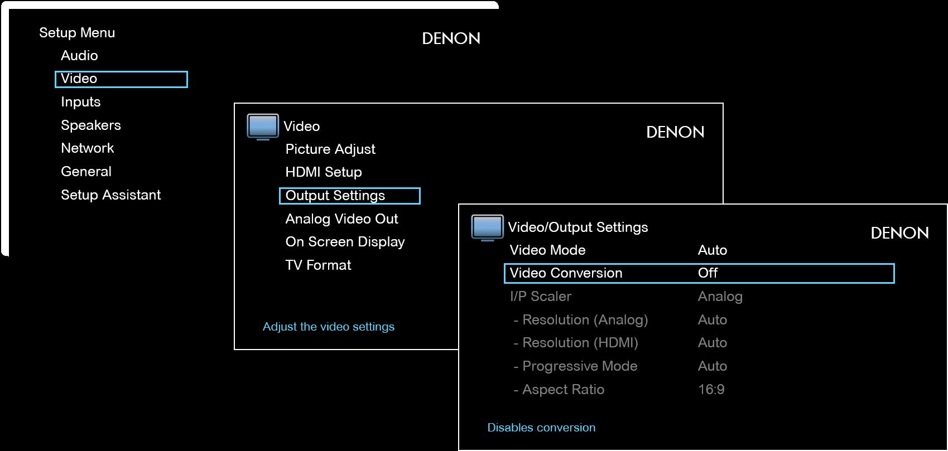This screenshot has width=948, height=451.
Task: Open Speakers setup entry
Action: pyautogui.click(x=91, y=125)
